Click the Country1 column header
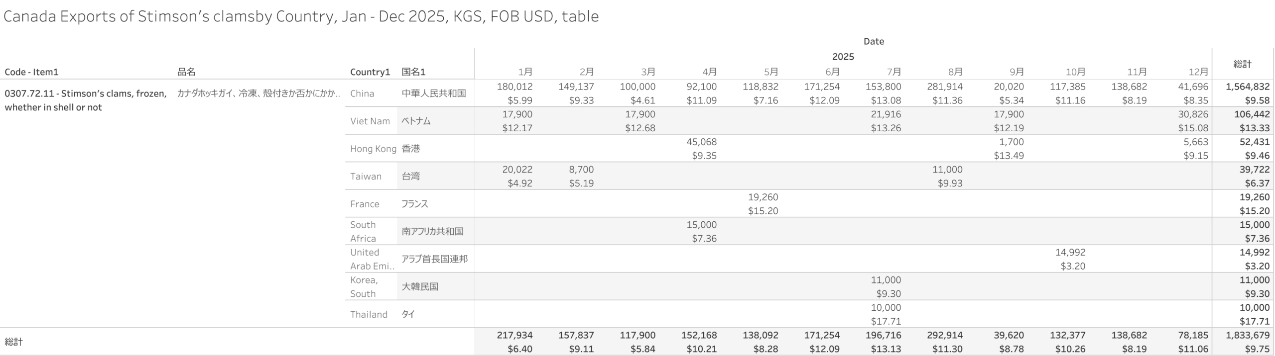The image size is (1275, 356). click(x=370, y=72)
